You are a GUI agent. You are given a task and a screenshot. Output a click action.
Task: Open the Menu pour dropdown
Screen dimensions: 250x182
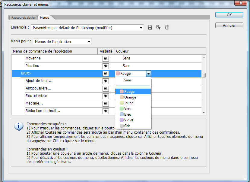(x=62, y=42)
